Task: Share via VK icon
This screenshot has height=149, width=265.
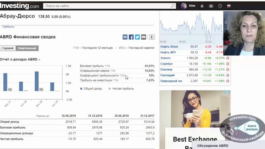Action: (125, 37)
